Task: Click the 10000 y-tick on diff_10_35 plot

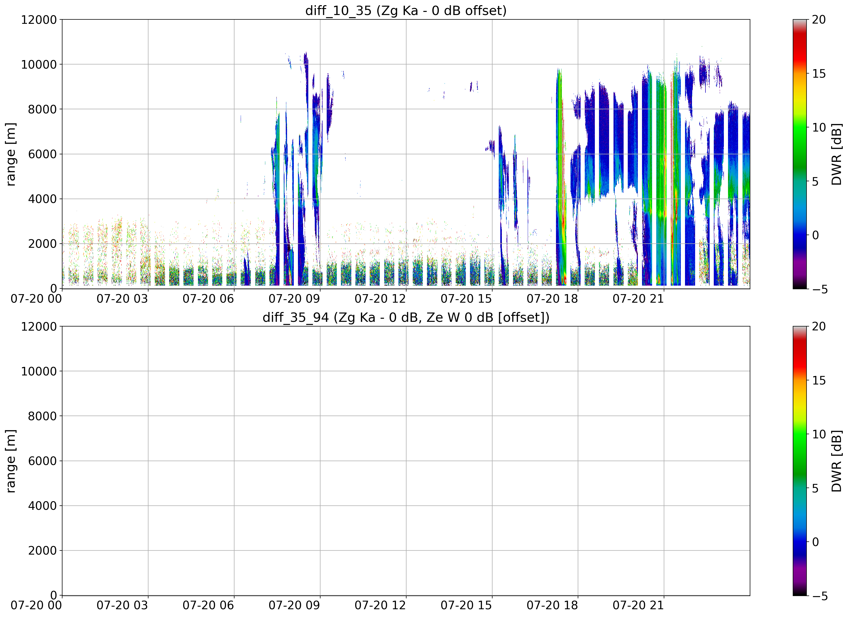Action: tap(39, 64)
